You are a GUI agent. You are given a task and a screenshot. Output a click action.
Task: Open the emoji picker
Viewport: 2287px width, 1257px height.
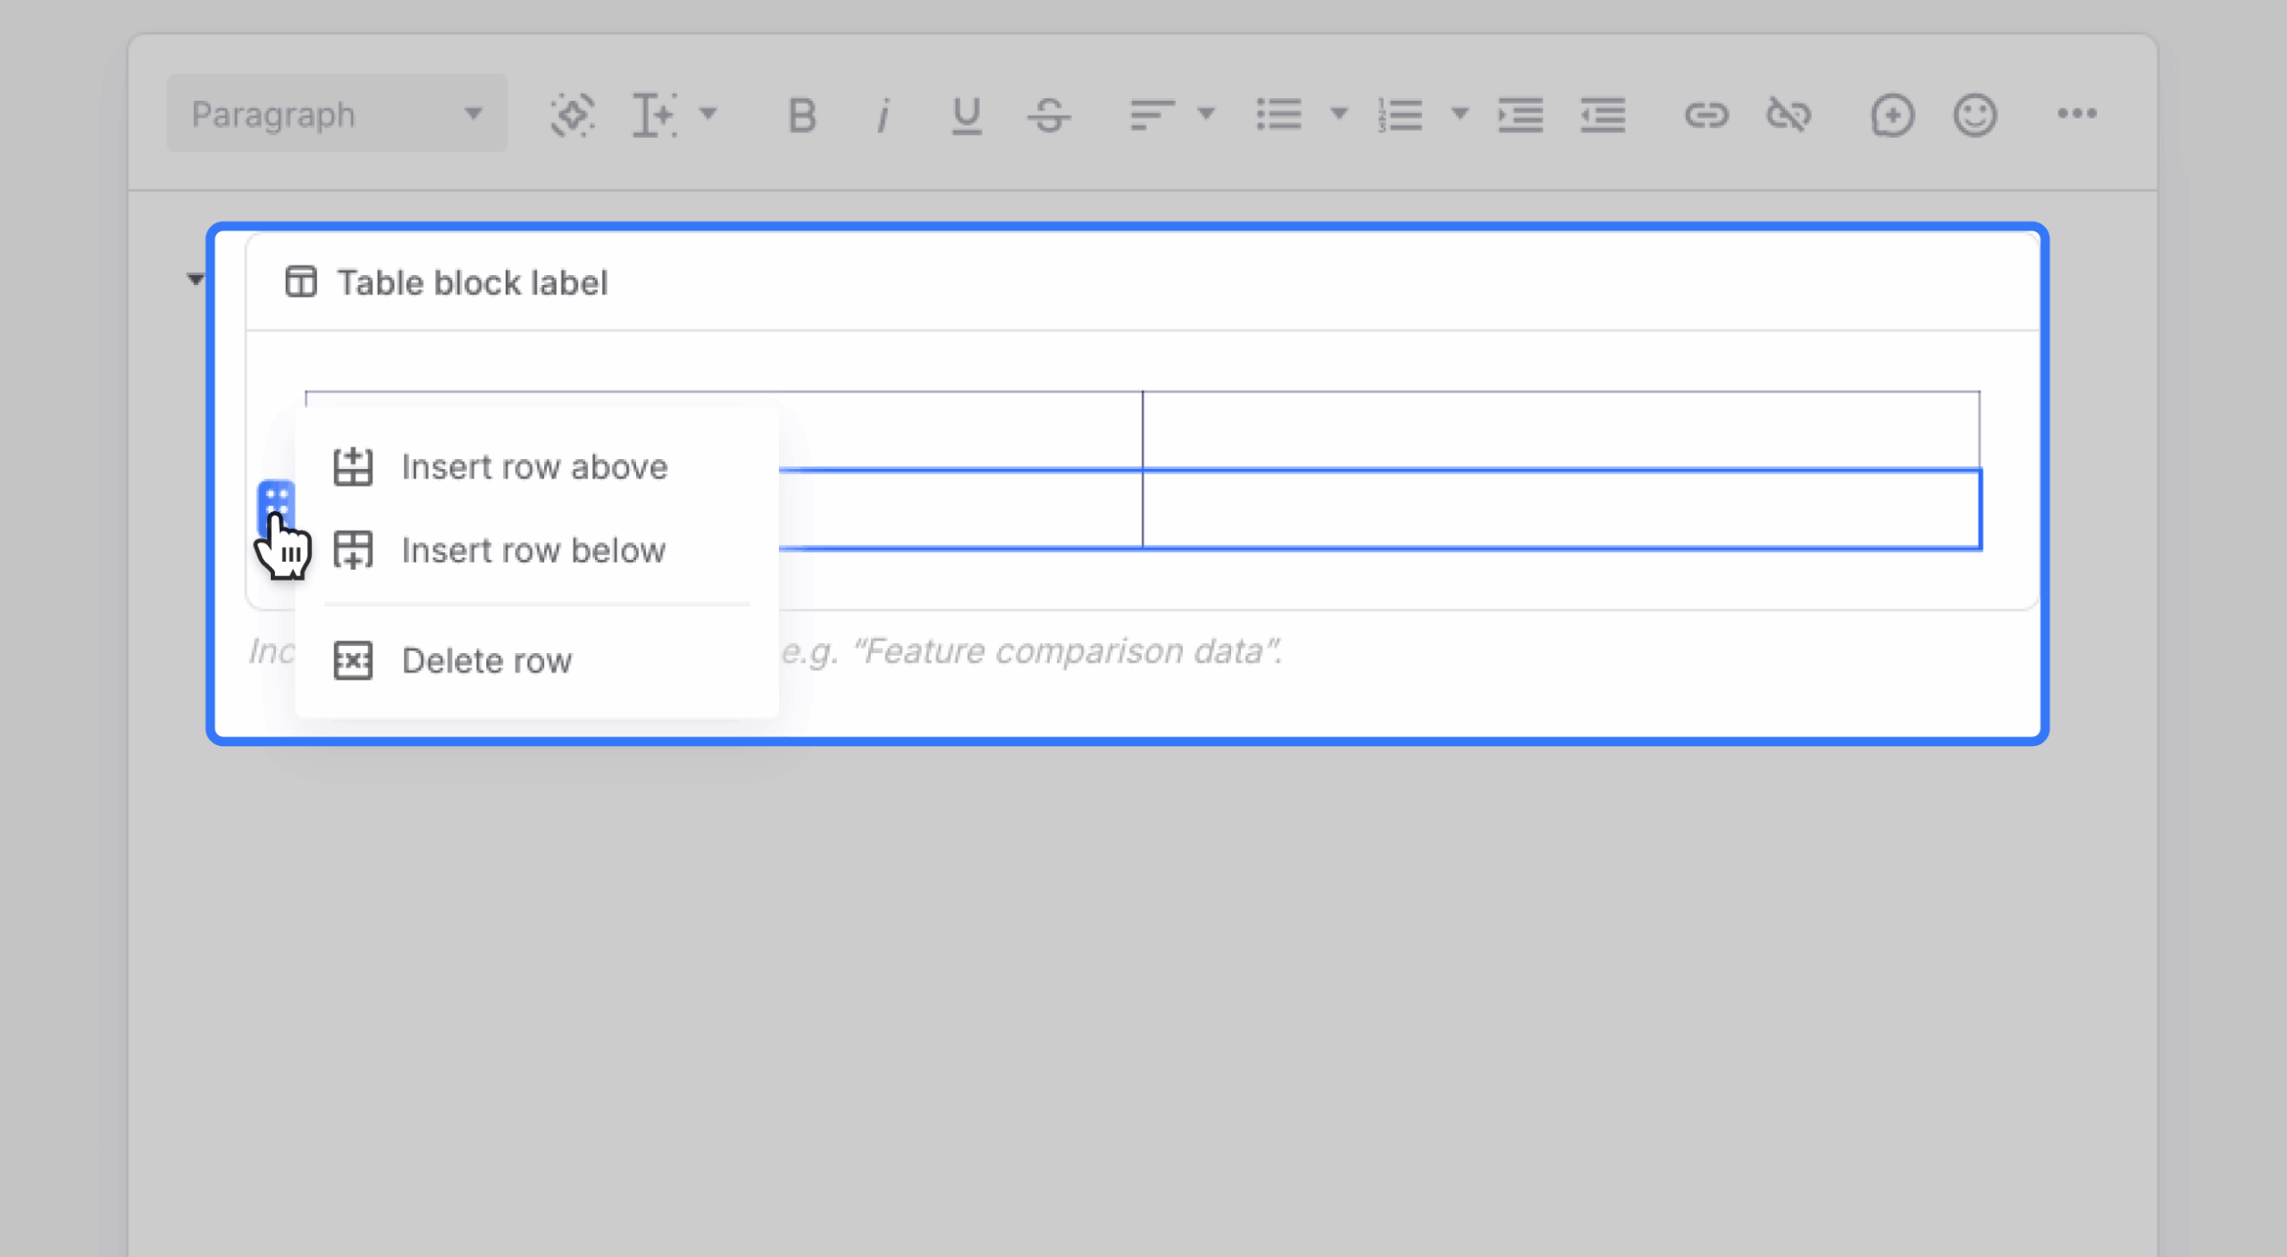1973,114
